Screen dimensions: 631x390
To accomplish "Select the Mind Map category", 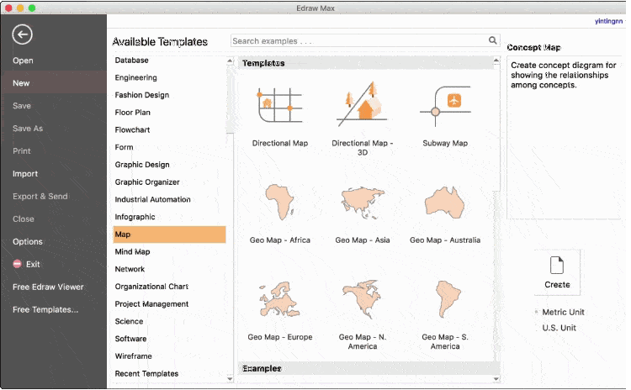I will tap(133, 252).
